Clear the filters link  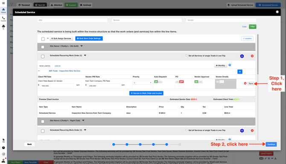pyautogui.click(x=244, y=26)
